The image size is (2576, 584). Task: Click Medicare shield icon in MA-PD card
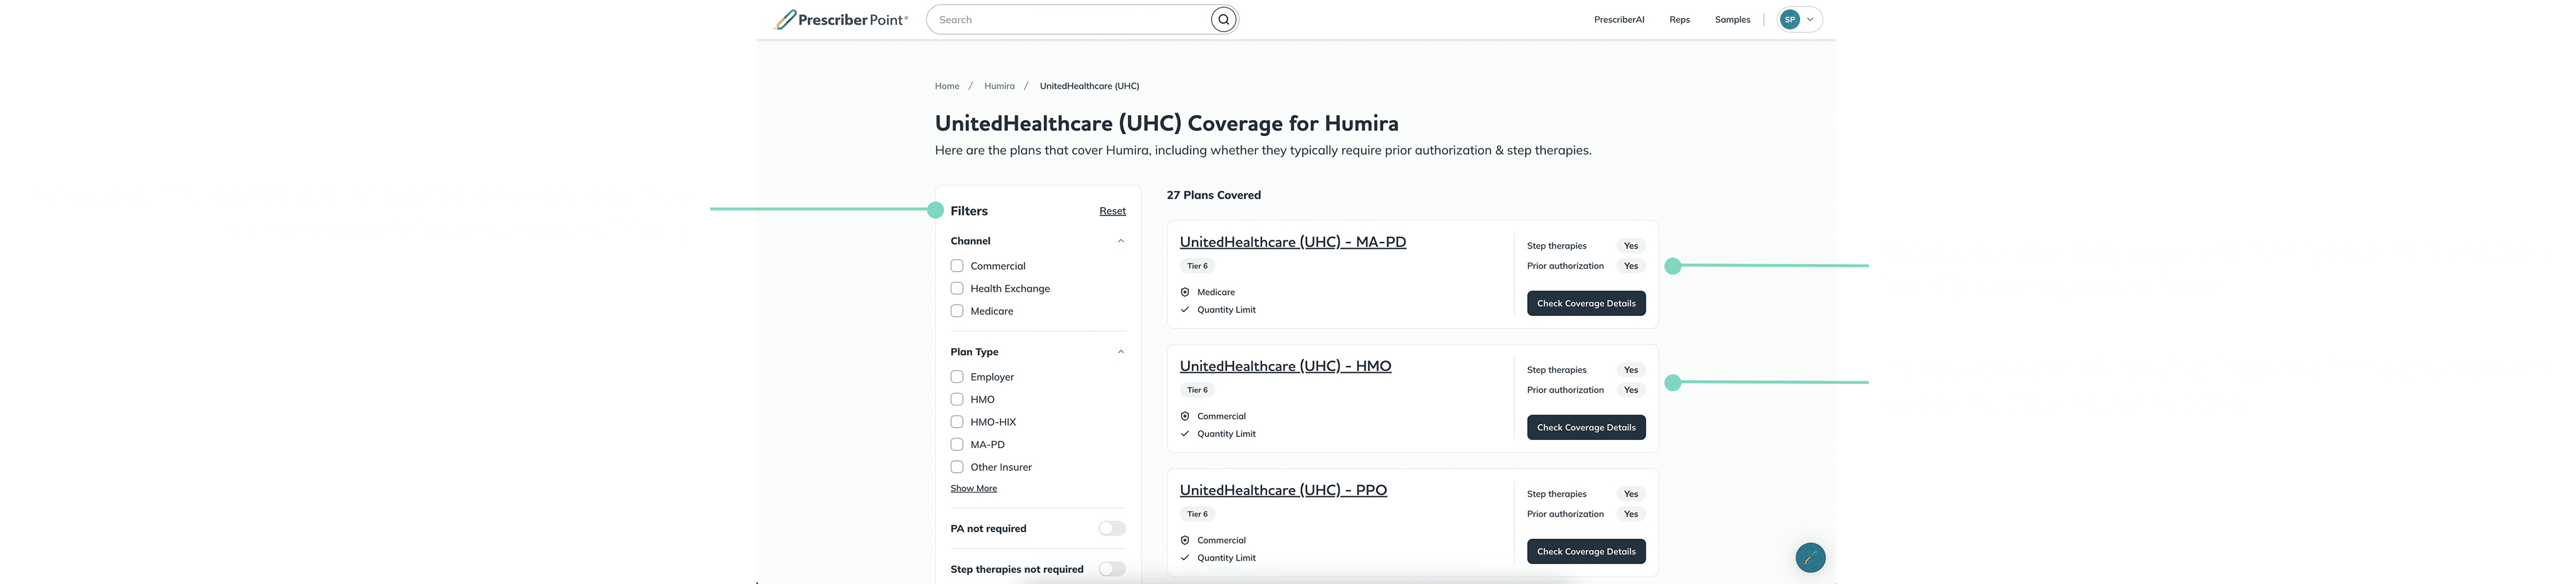1185,292
